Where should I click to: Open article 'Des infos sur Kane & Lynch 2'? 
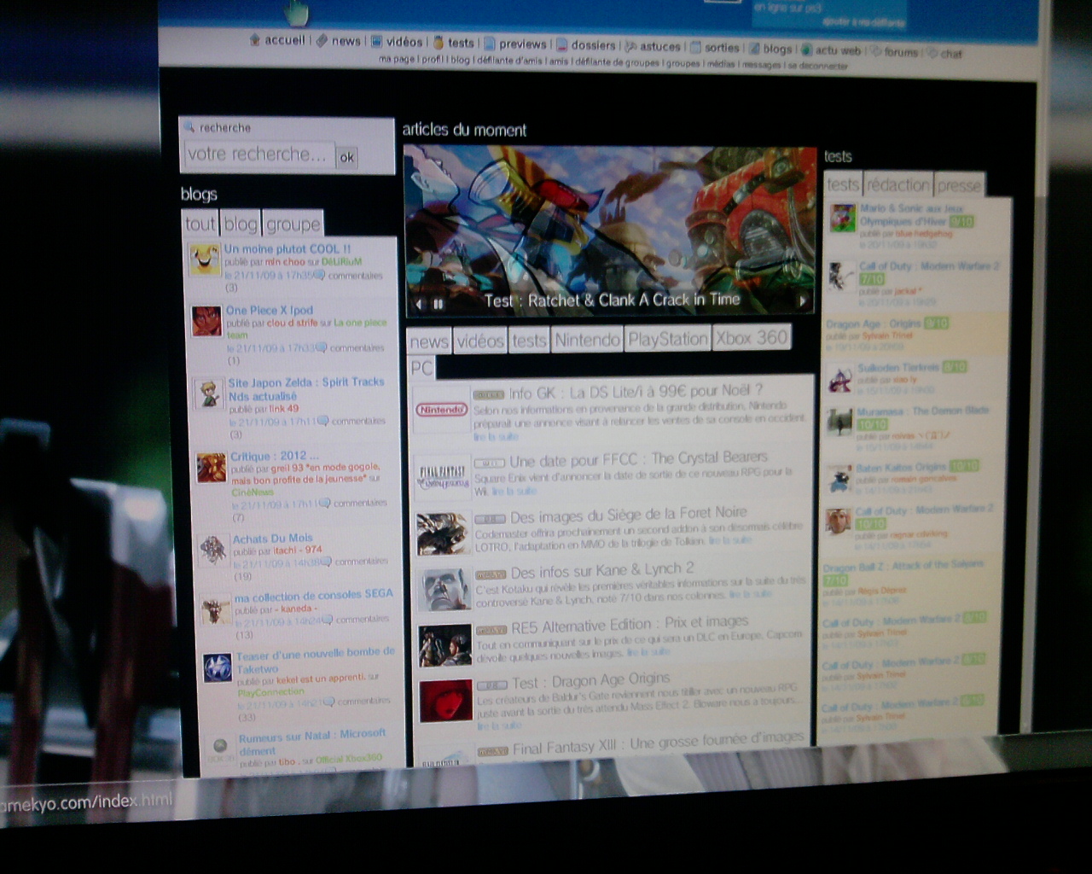click(602, 570)
